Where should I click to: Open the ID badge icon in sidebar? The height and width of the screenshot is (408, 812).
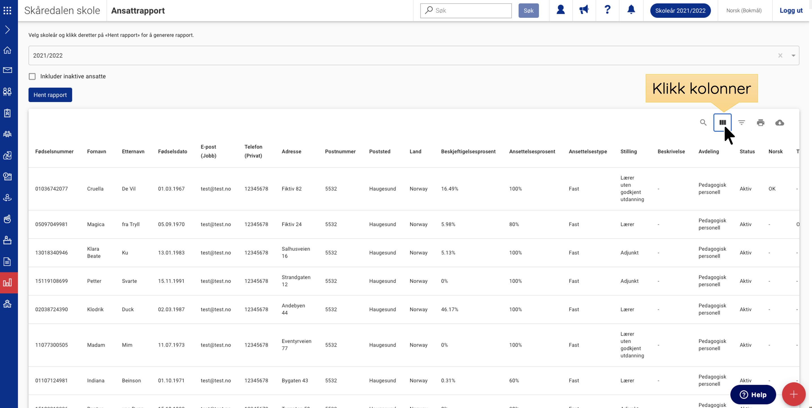(7, 113)
